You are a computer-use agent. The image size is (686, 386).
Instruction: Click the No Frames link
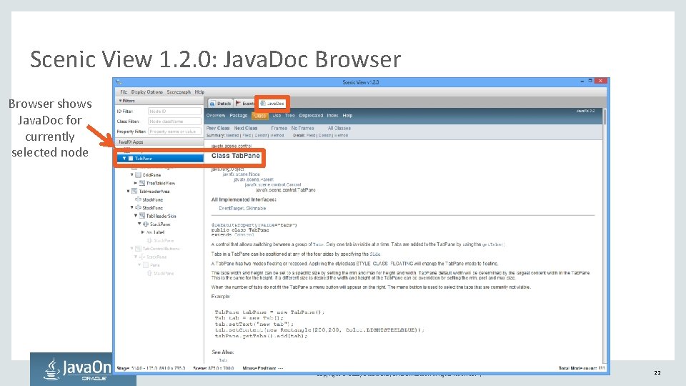click(x=303, y=128)
